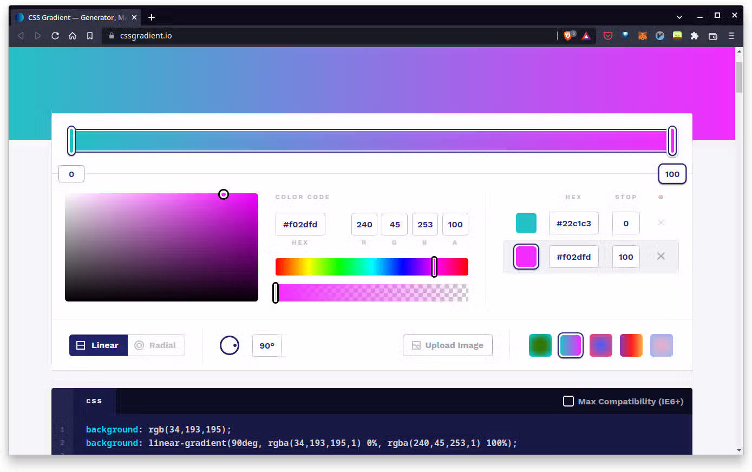
Task: Open Brave Rewards triangle icon
Action: 586,36
